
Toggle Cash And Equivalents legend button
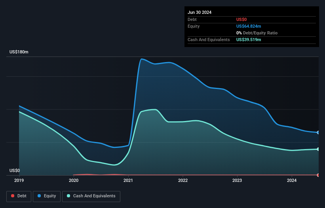(91, 196)
